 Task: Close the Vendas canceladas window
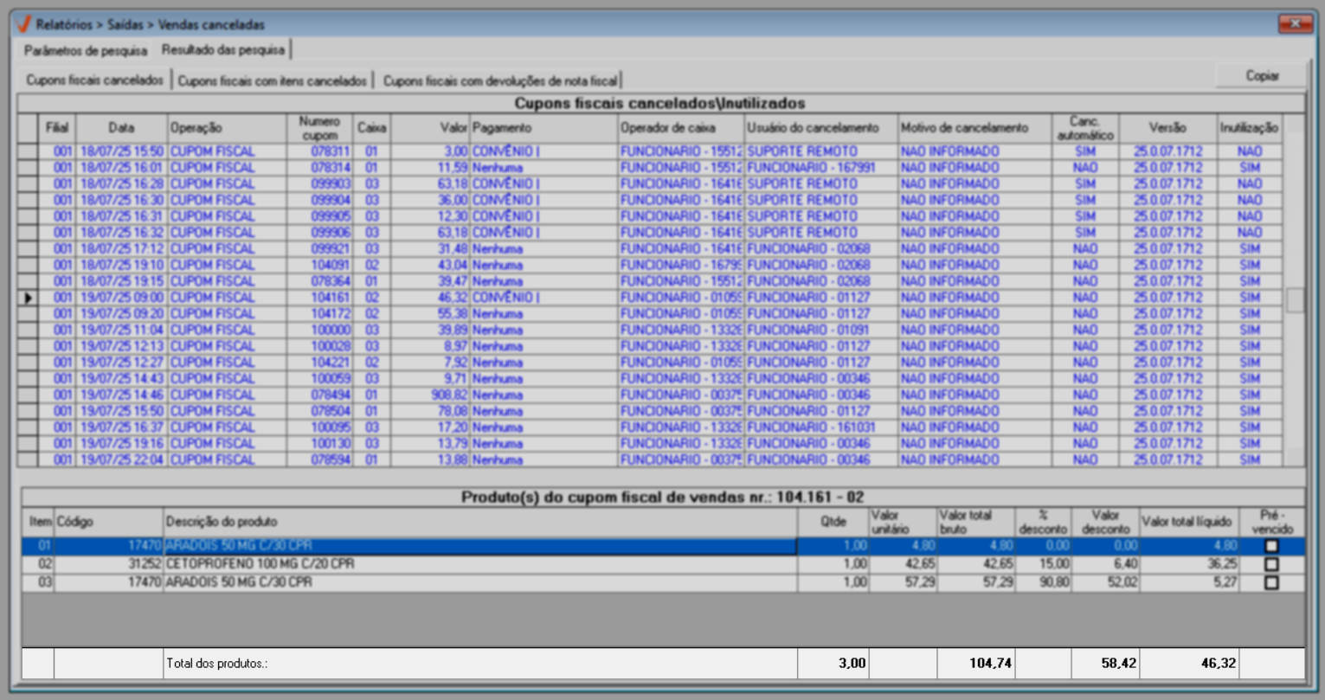[1295, 23]
